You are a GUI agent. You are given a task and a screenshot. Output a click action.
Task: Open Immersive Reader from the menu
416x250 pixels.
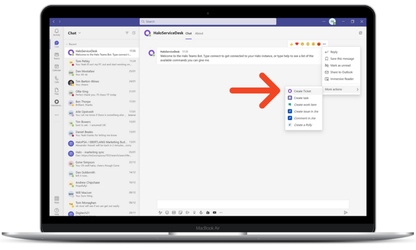[341, 79]
